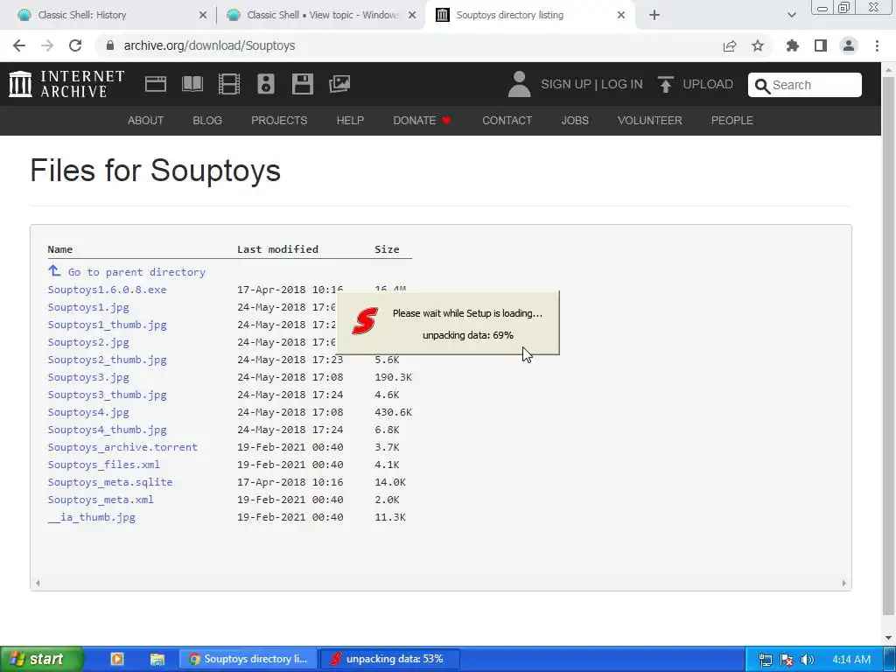Screen dimensions: 896x672
Task: Go to parent directory link
Action: 126,271
